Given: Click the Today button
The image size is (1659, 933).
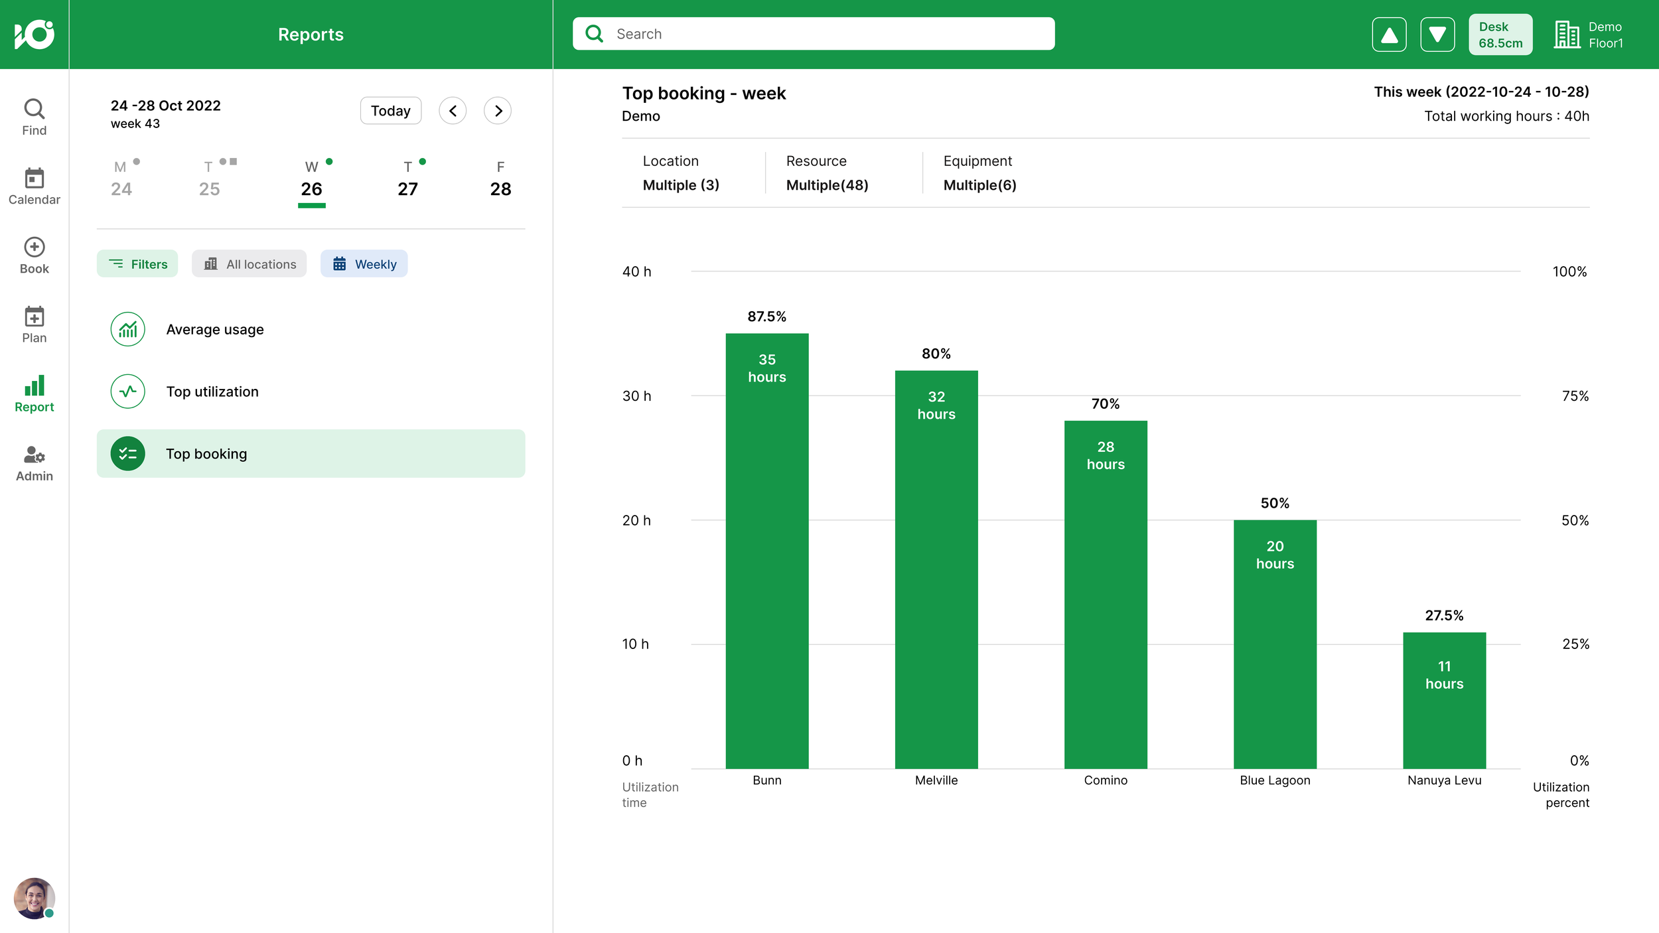Looking at the screenshot, I should tap(391, 111).
